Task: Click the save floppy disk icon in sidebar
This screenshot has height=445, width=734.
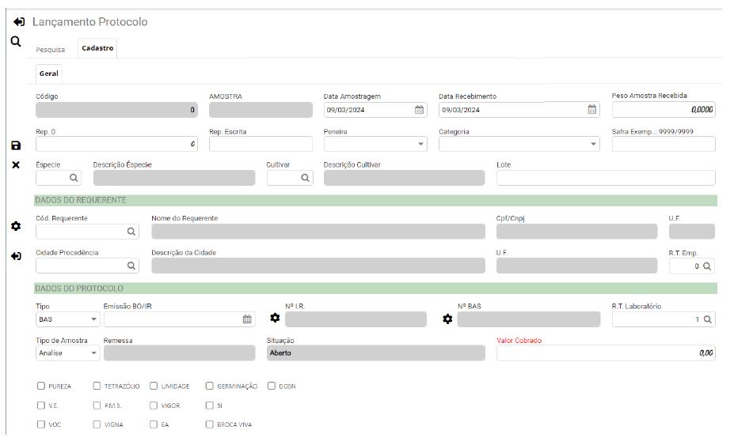Action: [16, 145]
